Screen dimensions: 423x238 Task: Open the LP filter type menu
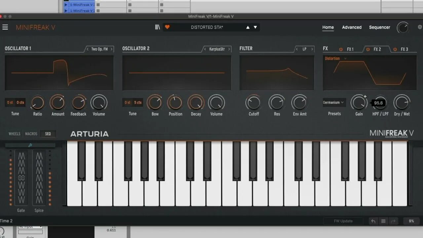[x=304, y=49]
